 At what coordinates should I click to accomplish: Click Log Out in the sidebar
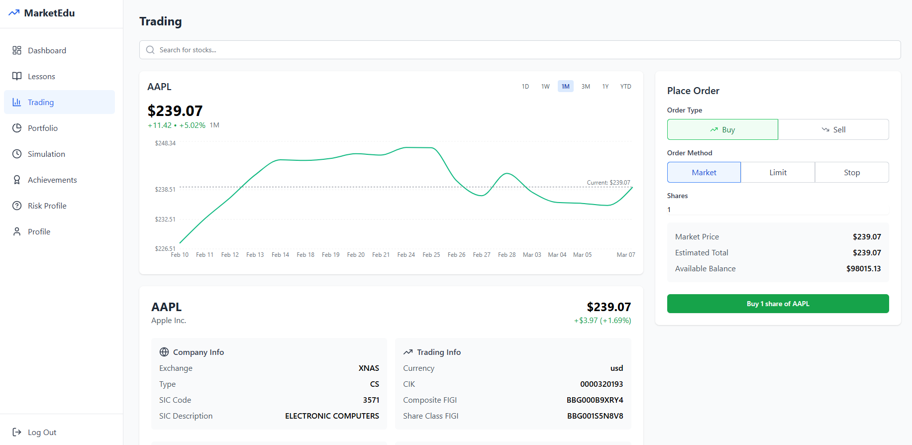point(60,432)
